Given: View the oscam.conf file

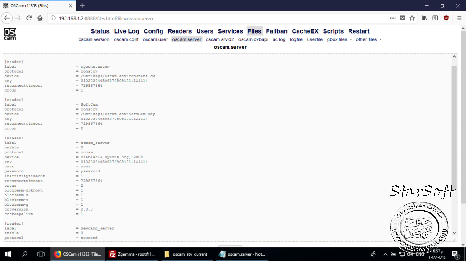Looking at the screenshot, I should point(126,39).
